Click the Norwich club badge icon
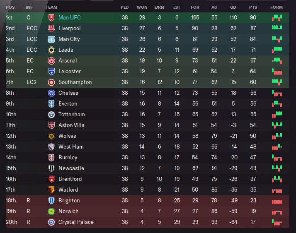296x233 pixels. pos(51,211)
